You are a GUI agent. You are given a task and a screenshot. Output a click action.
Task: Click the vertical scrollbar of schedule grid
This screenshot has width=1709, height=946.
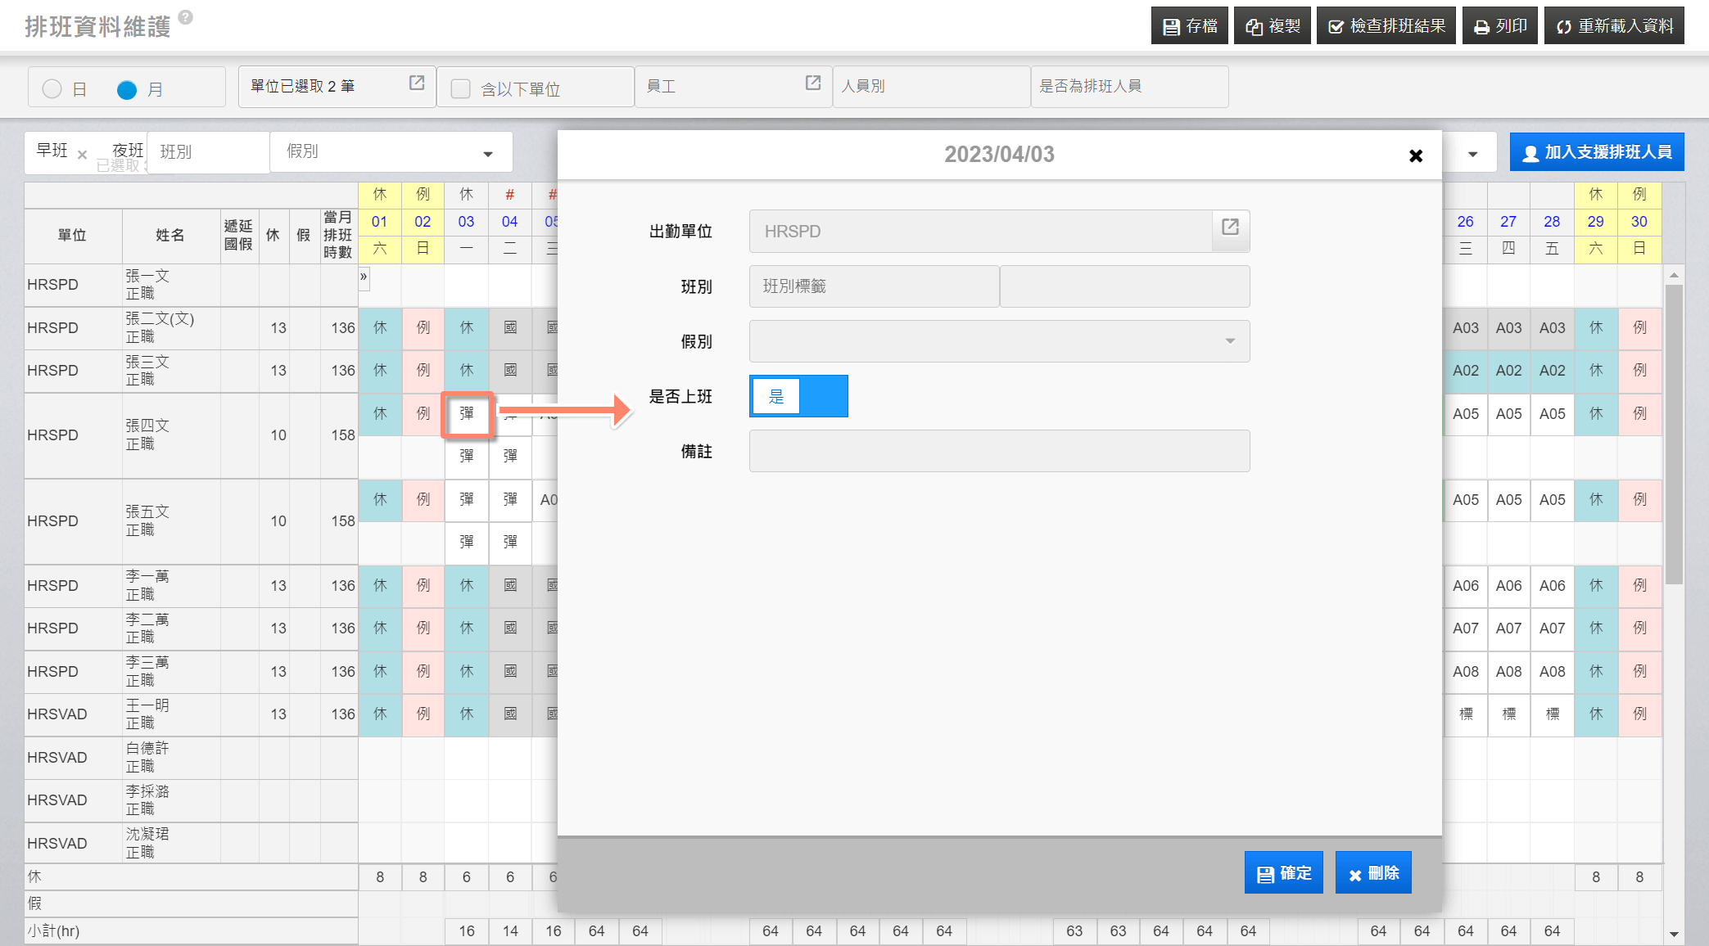pos(1674,434)
